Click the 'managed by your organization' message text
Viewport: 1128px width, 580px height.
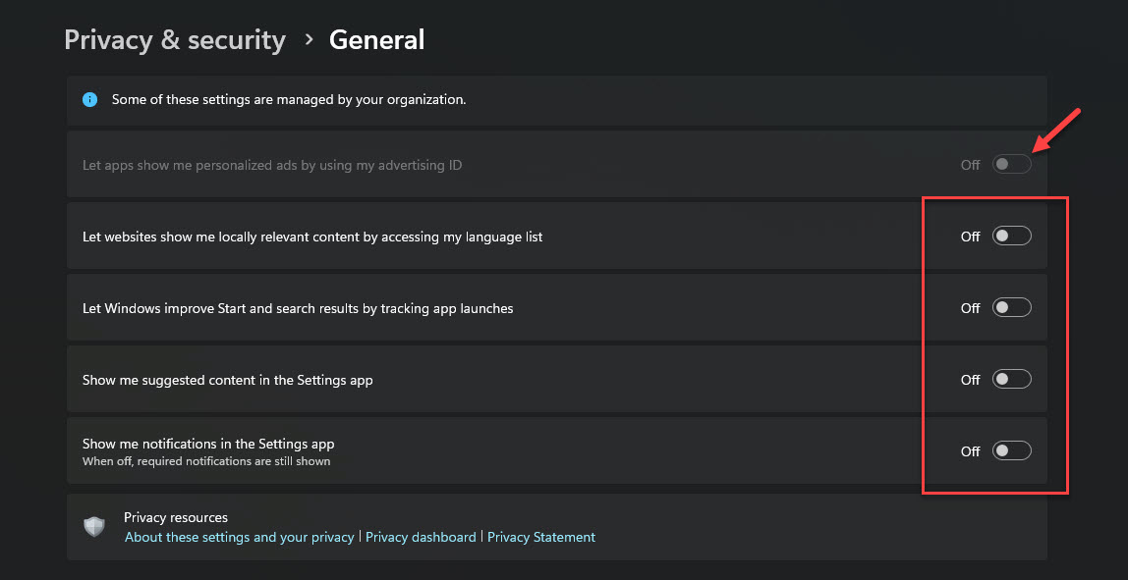pyautogui.click(x=289, y=100)
